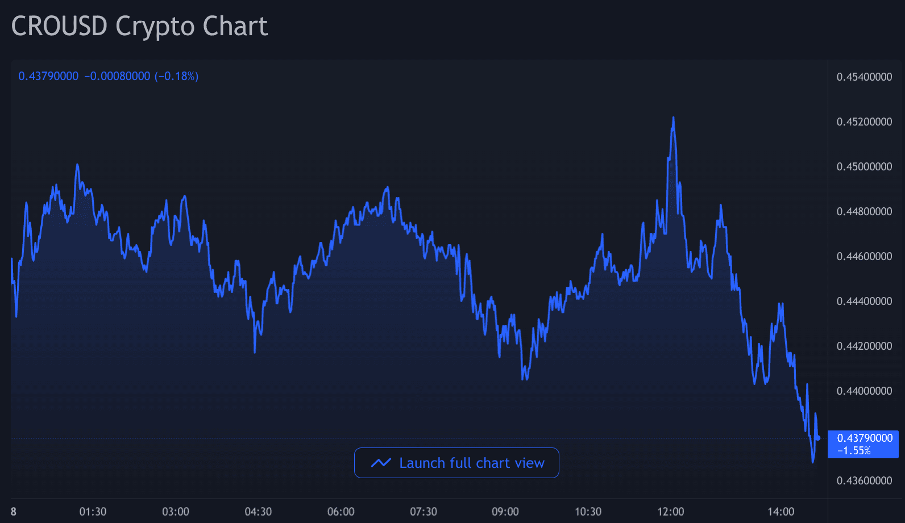Click the line chart icon in Launch button
The height and width of the screenshot is (523, 905).
click(x=381, y=463)
